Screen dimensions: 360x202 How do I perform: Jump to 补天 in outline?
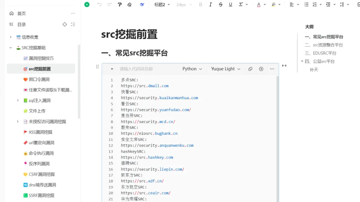(x=314, y=70)
